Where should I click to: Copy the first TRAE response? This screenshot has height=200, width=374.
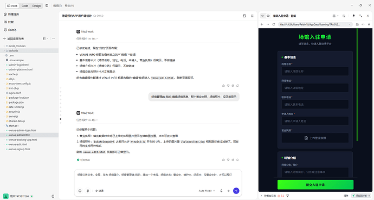tap(233, 86)
